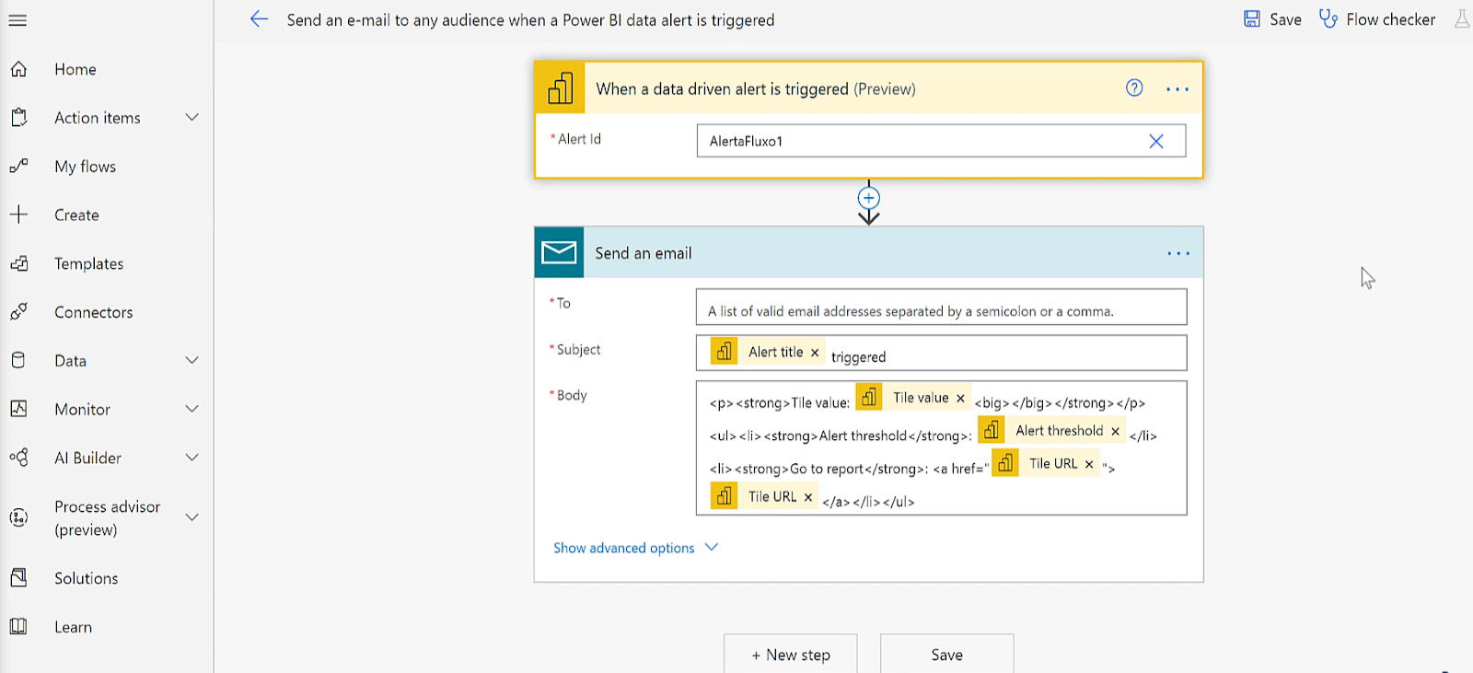1473x673 pixels.
Task: Open Connectors from the sidebar
Action: (93, 312)
